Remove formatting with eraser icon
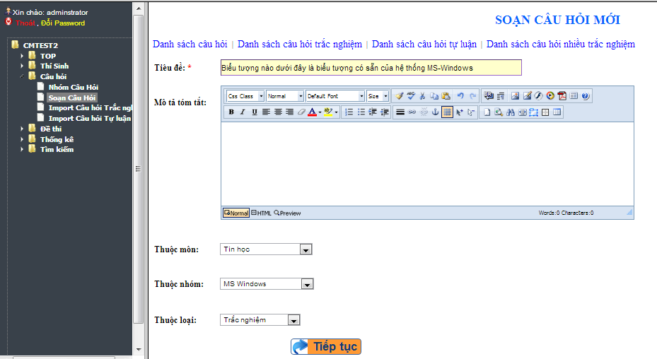Screen dimensions: 657x359 301,112
